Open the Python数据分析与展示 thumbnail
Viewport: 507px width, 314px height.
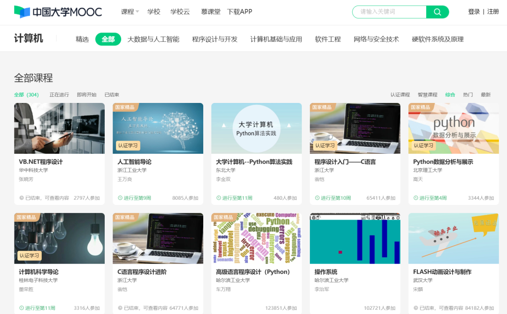coord(453,128)
